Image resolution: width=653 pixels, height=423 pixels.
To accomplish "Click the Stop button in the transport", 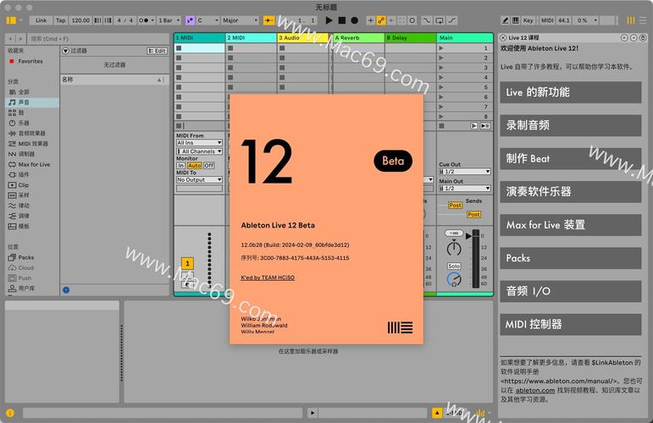I will 342,20.
